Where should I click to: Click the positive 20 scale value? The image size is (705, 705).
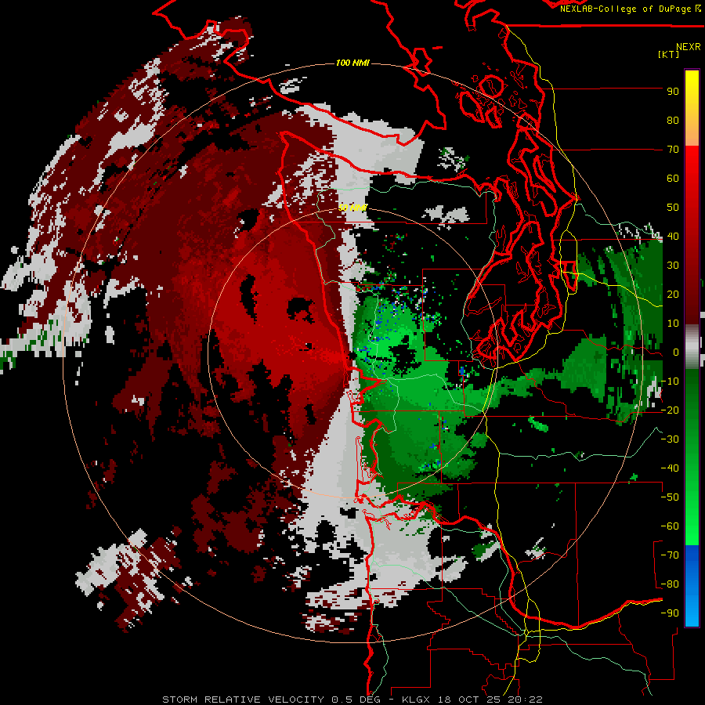pyautogui.click(x=673, y=295)
